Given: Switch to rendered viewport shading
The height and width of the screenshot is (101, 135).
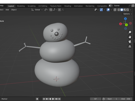Looking at the screenshot, I should tap(128, 10).
